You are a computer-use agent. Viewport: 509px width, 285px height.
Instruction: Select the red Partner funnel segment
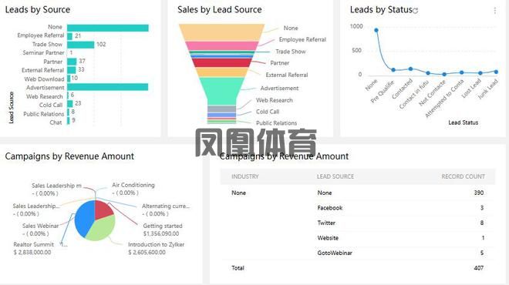pyautogui.click(x=221, y=62)
